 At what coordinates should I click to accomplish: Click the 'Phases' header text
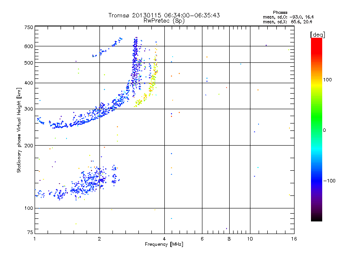point(280,13)
